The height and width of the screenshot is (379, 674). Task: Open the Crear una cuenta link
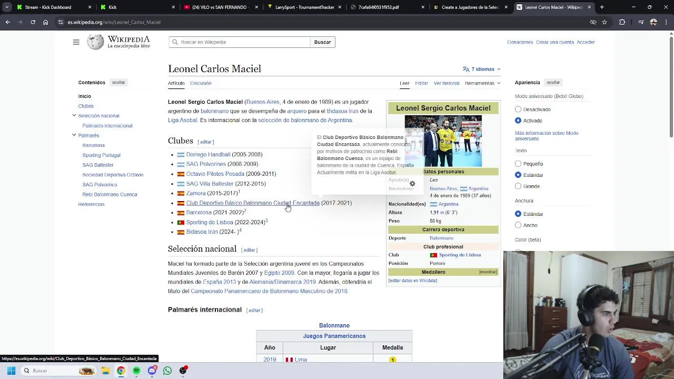coord(555,42)
